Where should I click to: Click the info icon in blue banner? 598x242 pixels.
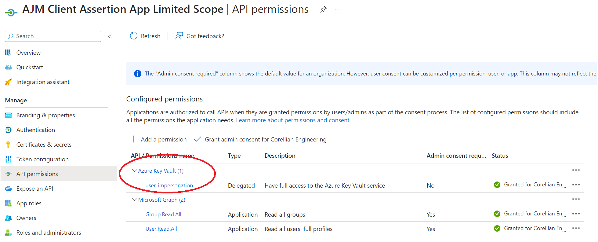pyautogui.click(x=138, y=74)
